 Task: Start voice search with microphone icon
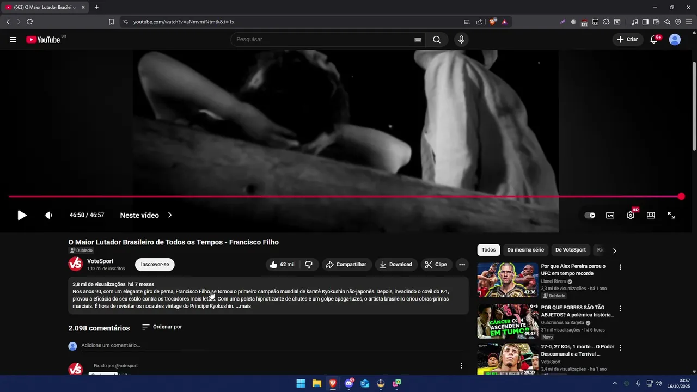tap(461, 40)
